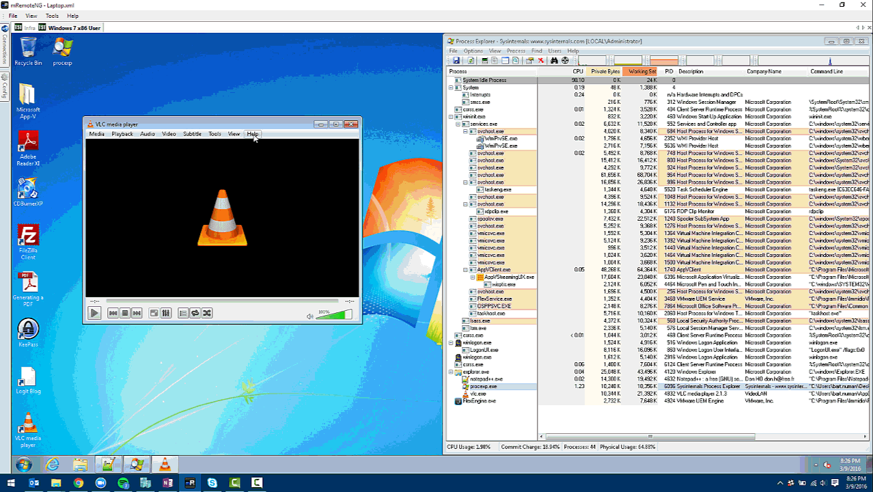Image resolution: width=873 pixels, height=492 pixels.
Task: Open VLC Tools menu
Action: 215,134
